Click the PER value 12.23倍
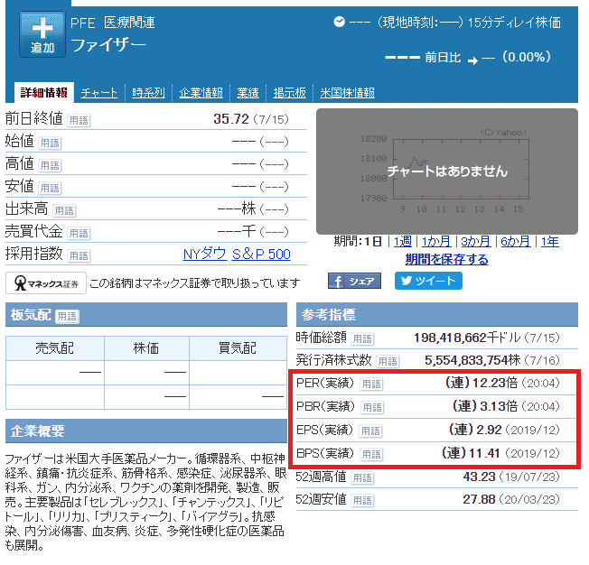This screenshot has width=589, height=565. (x=495, y=383)
